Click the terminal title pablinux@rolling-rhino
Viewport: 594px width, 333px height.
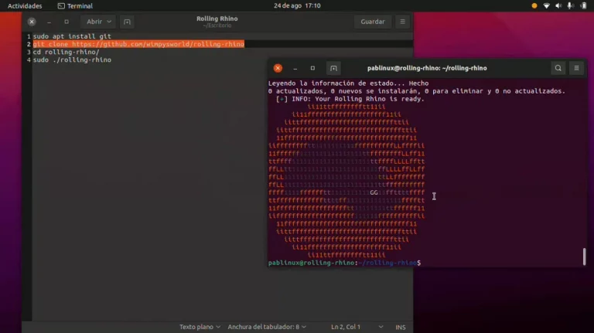point(427,68)
